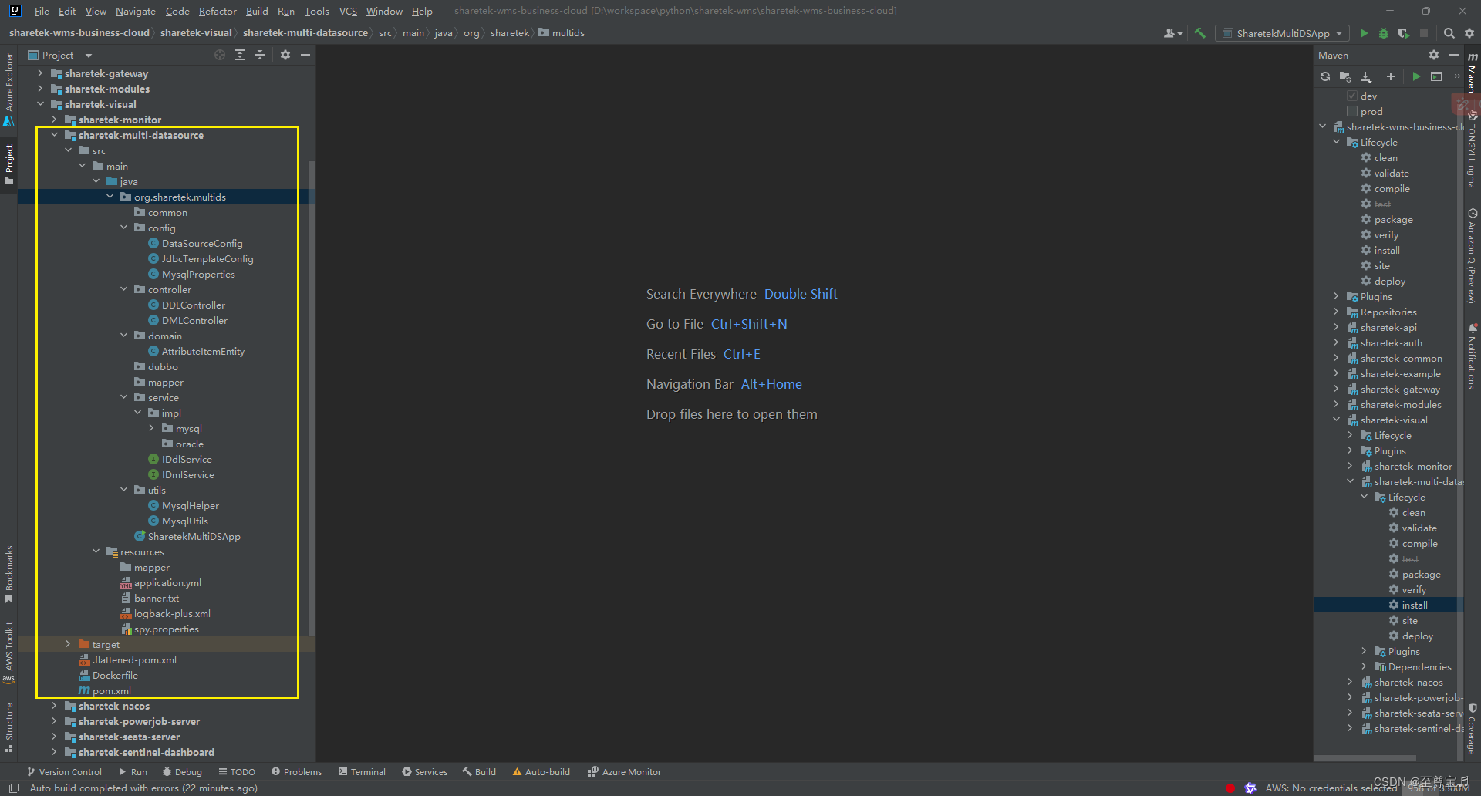Viewport: 1481px width, 796px height.
Task: Switch to the Terminal tool window
Action: 362,771
